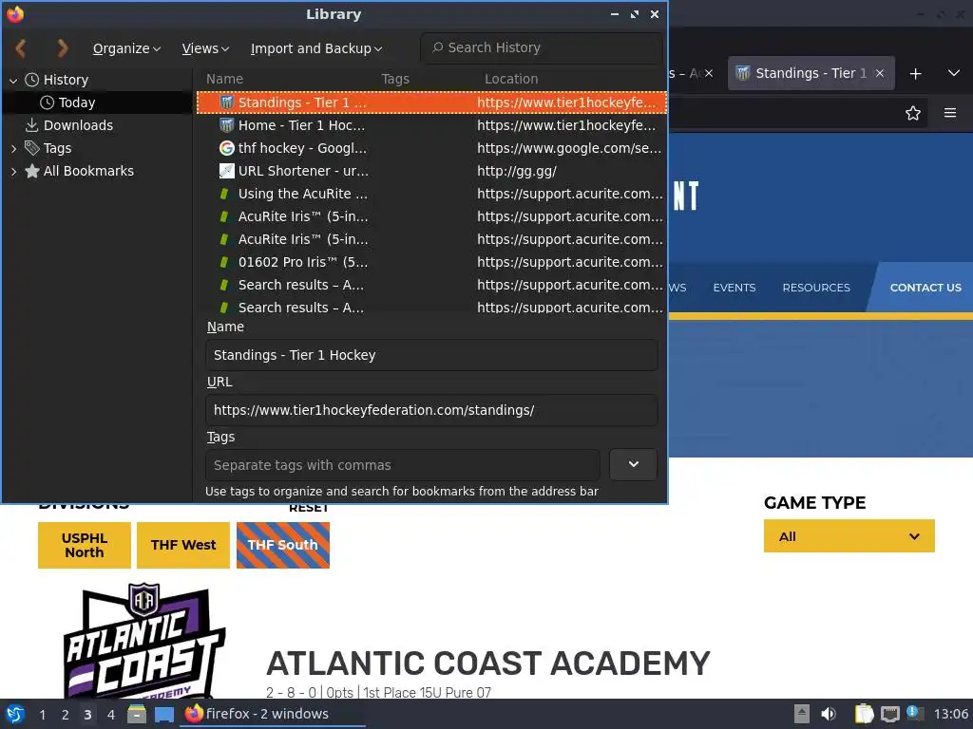Click the 13:06 clock in the taskbar
Viewport: 973px width, 729px height.
click(x=950, y=714)
